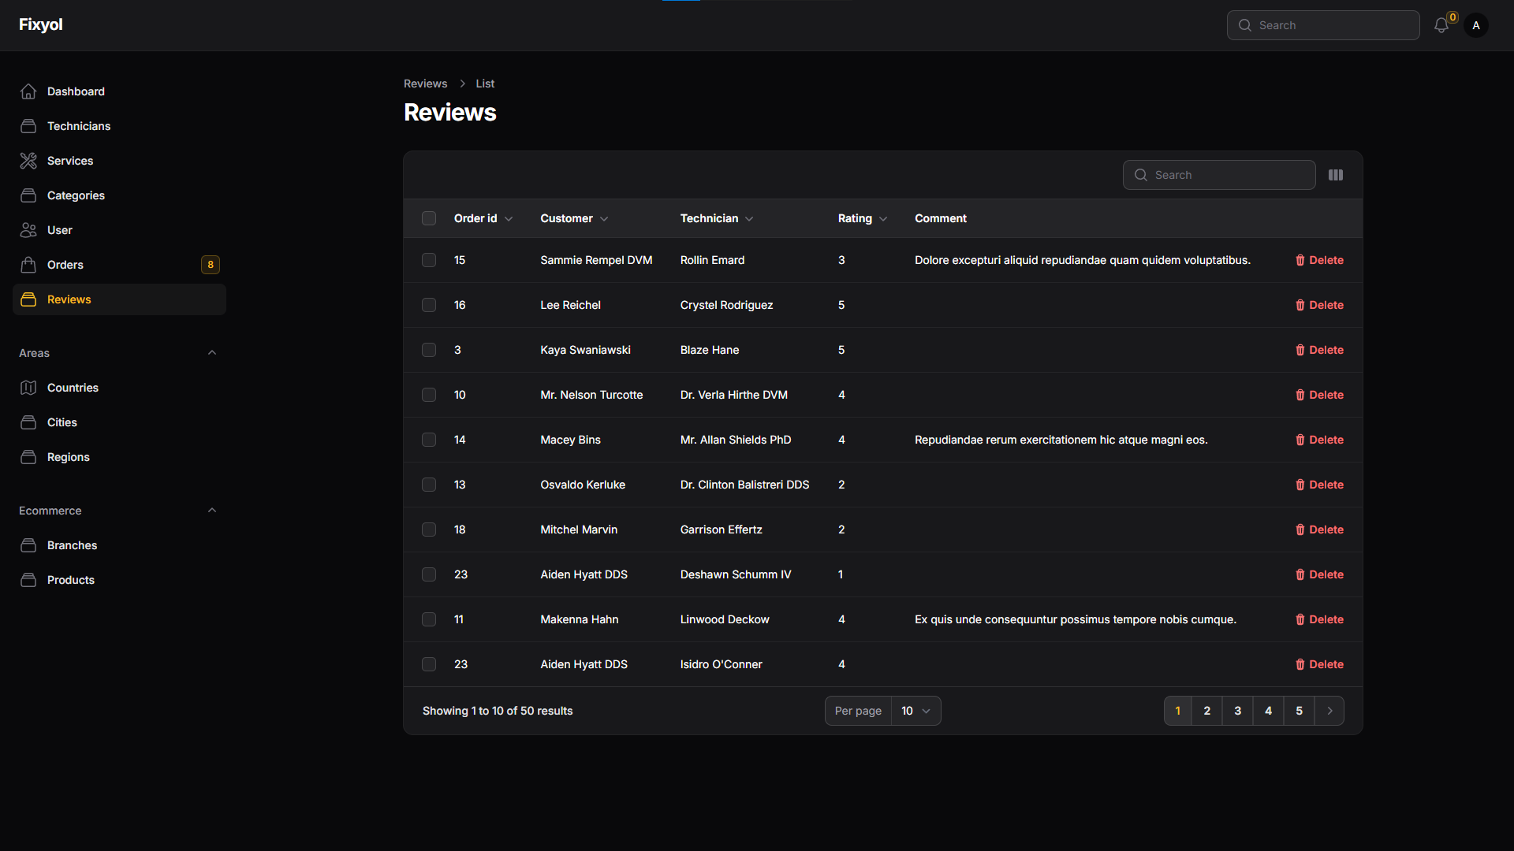
Task: Tick checkbox for Macey Bins row
Action: (x=429, y=440)
